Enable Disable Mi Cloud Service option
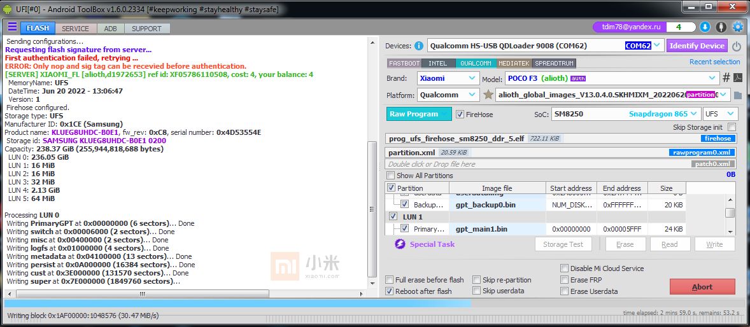Screen dimensions: 750x327 (x=565, y=268)
